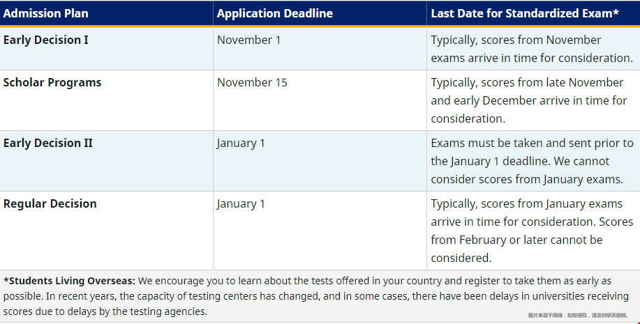Select the Students Living Overseas bold label
This screenshot has width=640, height=324.
(69, 281)
